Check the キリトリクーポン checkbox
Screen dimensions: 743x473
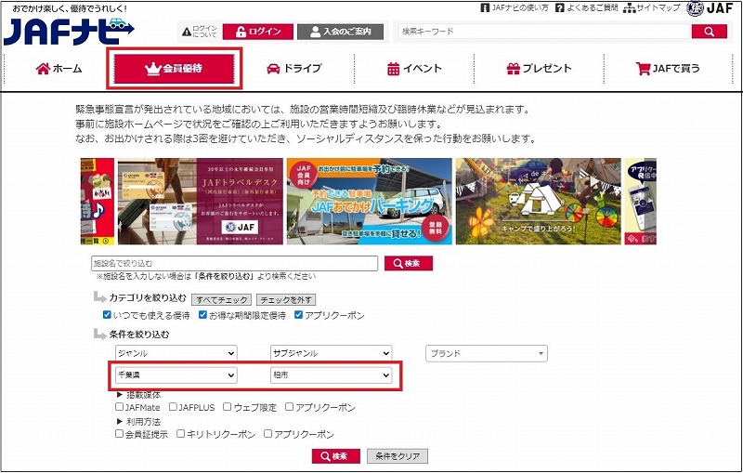click(x=180, y=434)
